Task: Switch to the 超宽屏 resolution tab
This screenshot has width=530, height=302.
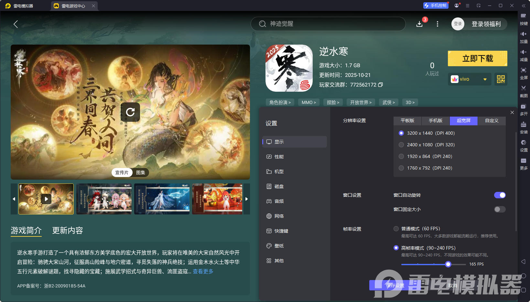Action: (464, 121)
